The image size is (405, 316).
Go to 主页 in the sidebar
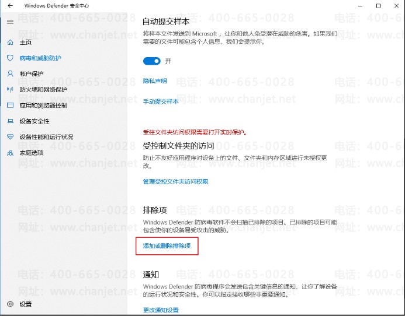(26, 43)
